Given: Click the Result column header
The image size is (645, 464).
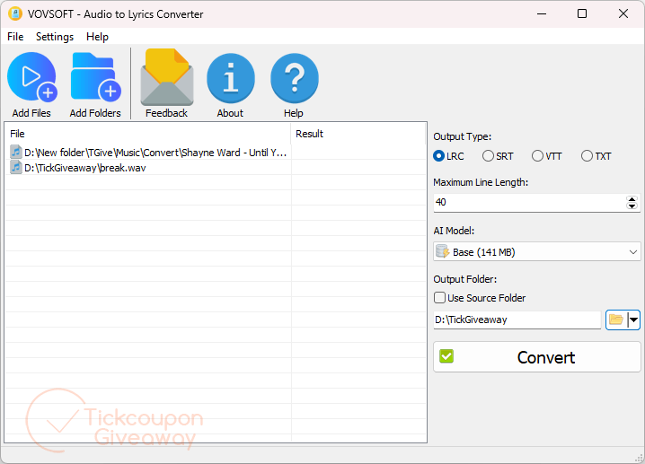Looking at the screenshot, I should tap(358, 134).
